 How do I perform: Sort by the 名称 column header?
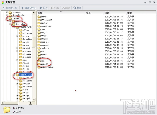click(40, 13)
